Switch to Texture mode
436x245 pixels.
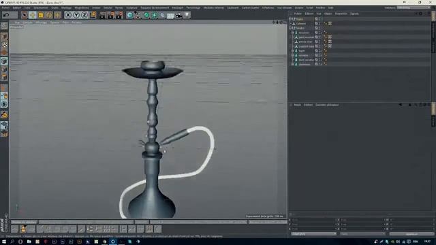coord(4,44)
